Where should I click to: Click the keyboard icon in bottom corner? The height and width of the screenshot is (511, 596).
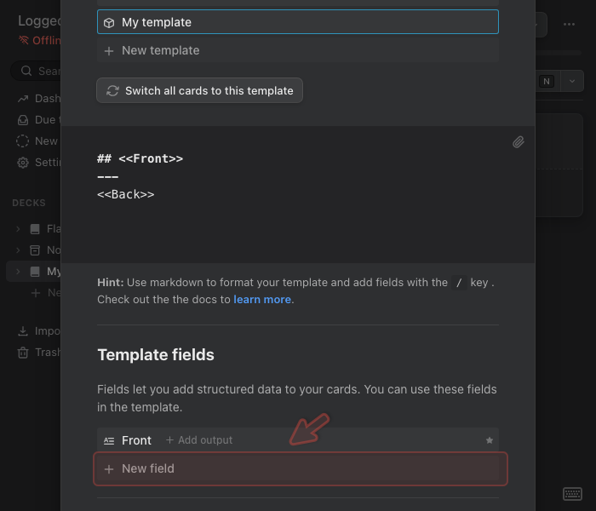click(572, 494)
